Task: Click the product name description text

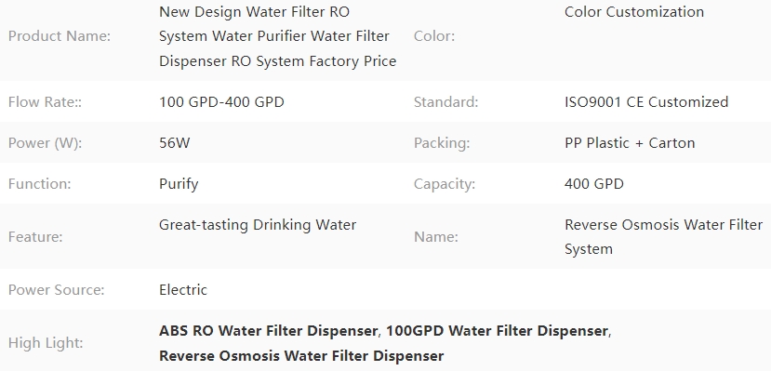Action: tap(278, 36)
